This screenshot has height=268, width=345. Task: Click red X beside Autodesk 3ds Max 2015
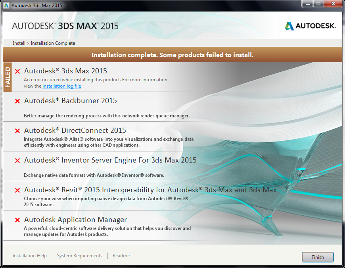tap(17, 71)
